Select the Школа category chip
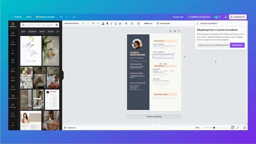The width and height of the screenshot is (256, 144). [51, 32]
